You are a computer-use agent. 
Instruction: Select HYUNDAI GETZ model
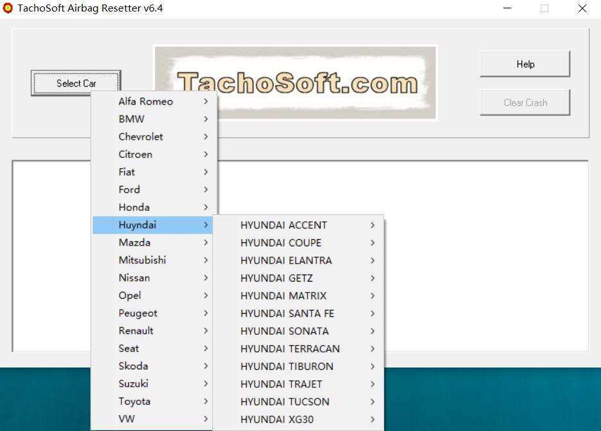click(x=298, y=278)
